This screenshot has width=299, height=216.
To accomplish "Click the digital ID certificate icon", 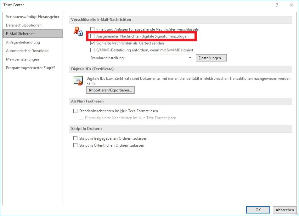I will [78, 81].
